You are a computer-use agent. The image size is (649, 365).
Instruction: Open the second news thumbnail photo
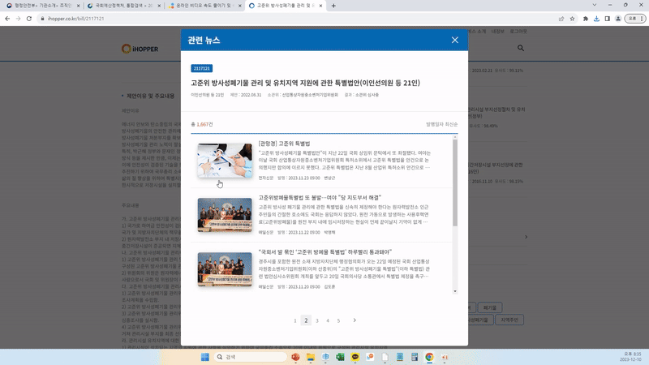tap(225, 214)
